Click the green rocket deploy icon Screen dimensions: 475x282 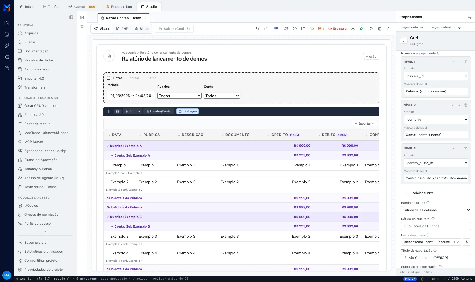(x=361, y=29)
